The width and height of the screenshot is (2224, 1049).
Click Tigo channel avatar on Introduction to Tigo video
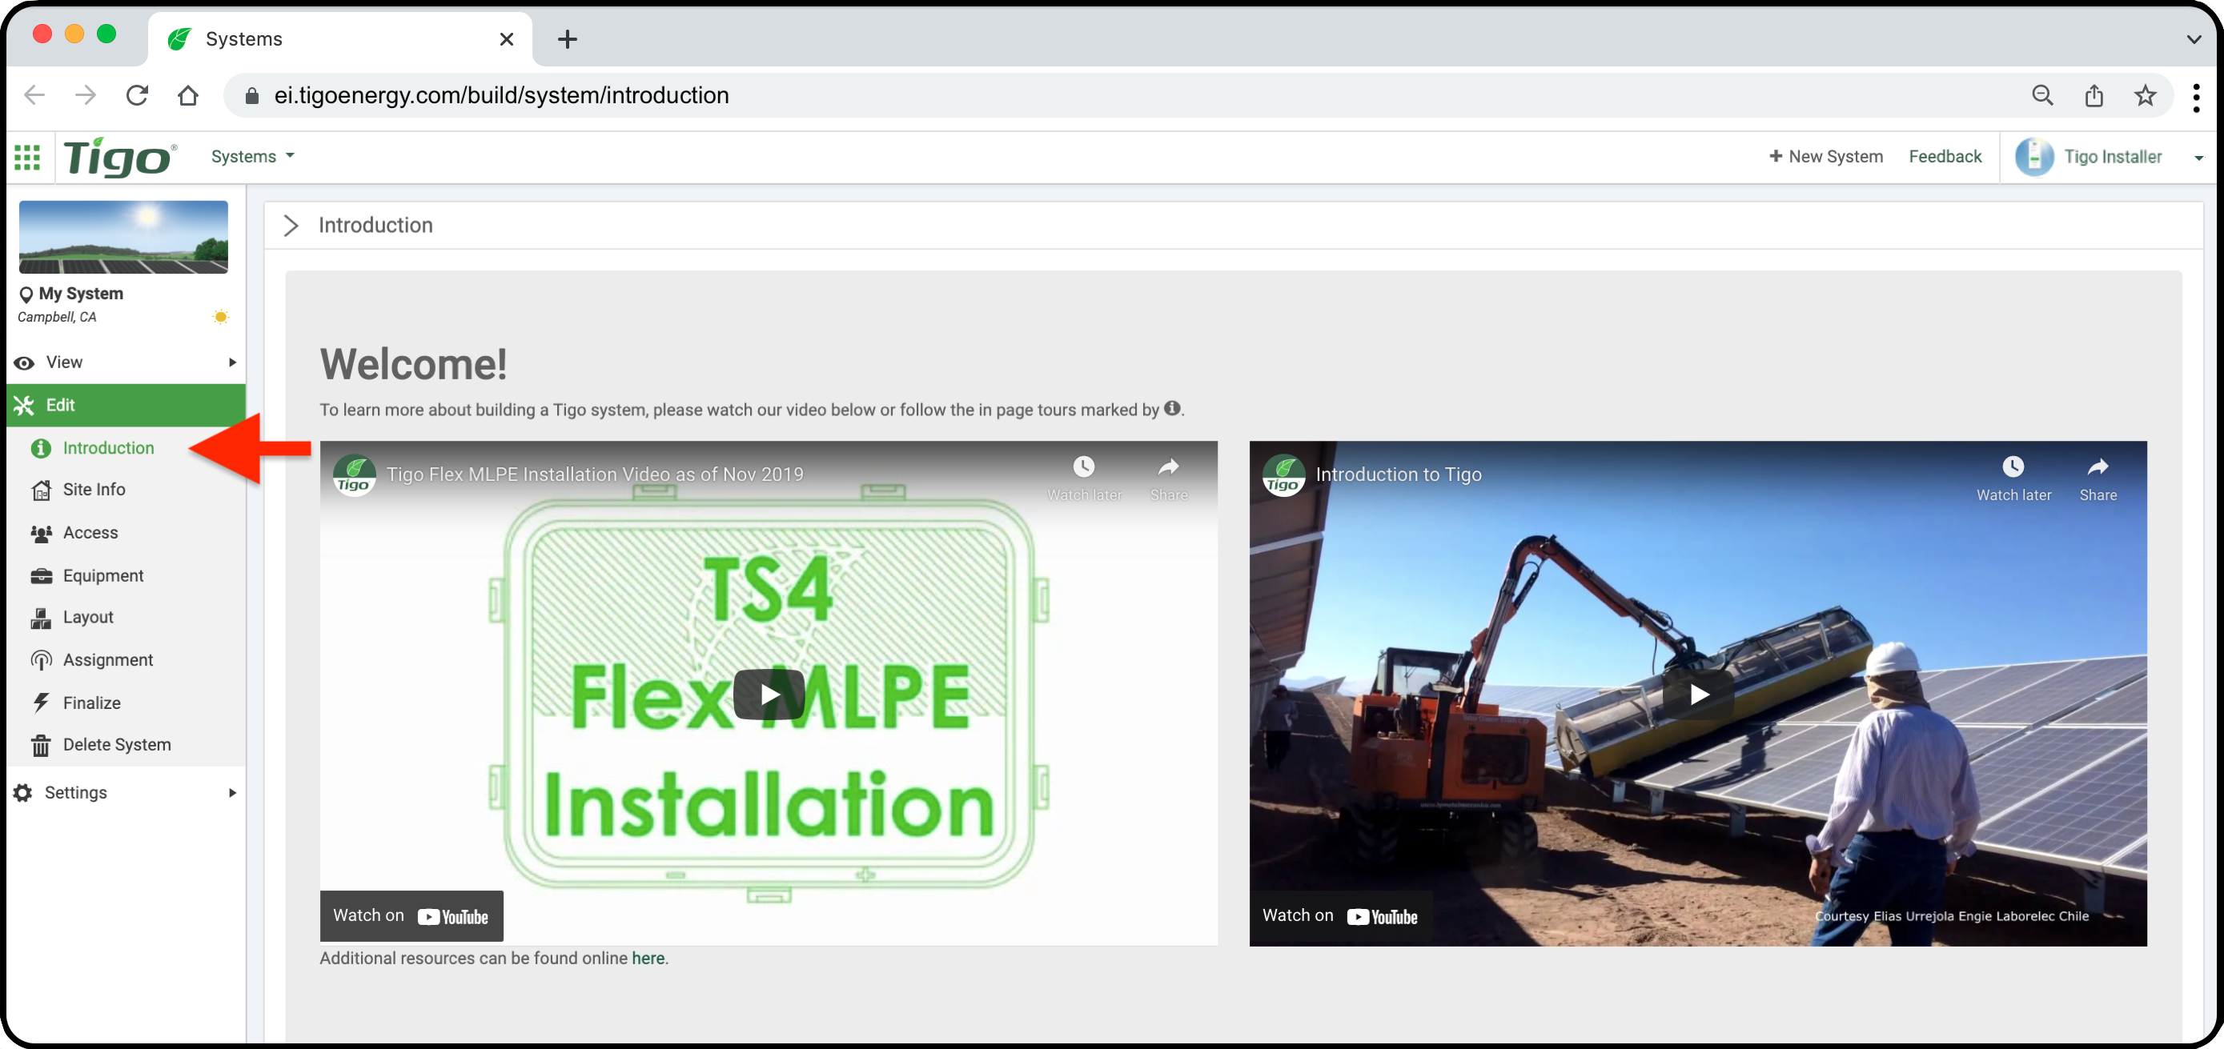(1283, 475)
